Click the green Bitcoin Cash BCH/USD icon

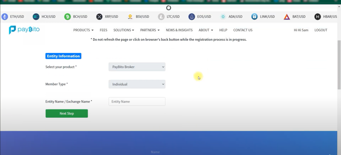67,17
